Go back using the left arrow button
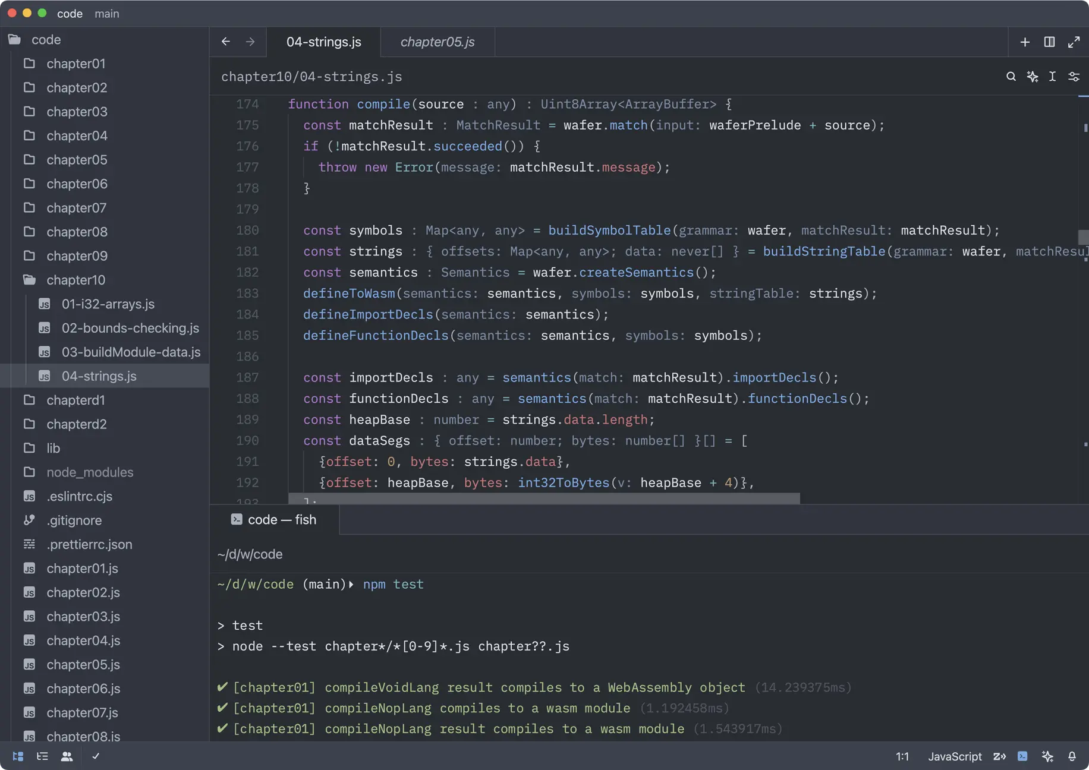1089x770 pixels. (226, 42)
